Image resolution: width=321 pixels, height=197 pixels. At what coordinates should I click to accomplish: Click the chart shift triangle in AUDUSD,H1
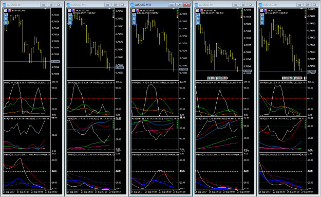point(237,9)
